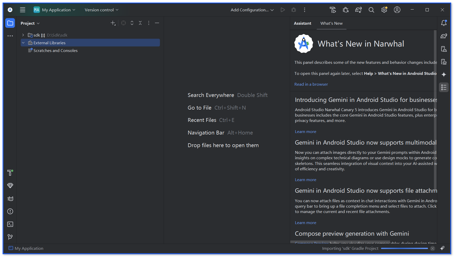This screenshot has height=257, width=454.
Task: Click Learn more under Gemini for businesses
Action: pyautogui.click(x=306, y=132)
